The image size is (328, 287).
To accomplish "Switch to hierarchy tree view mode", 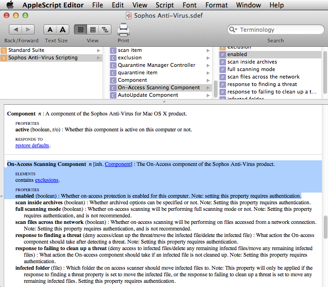I will (x=105, y=29).
